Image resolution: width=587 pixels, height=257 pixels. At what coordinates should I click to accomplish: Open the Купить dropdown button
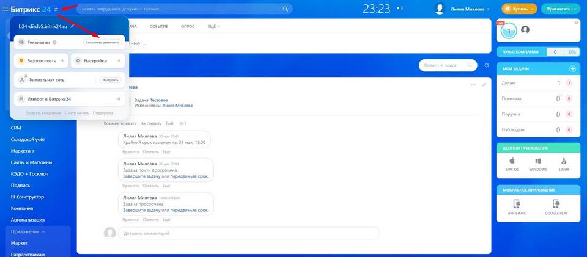click(519, 9)
